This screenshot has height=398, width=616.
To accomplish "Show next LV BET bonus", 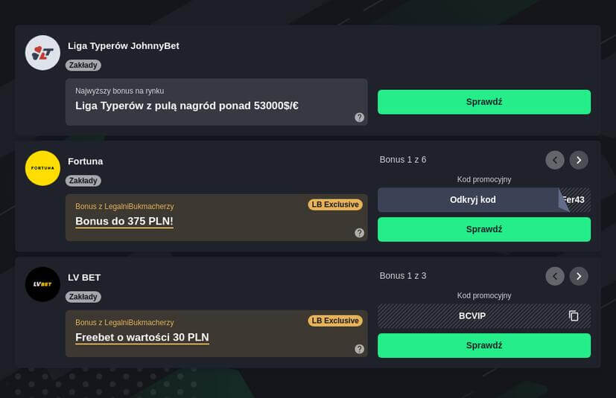I will click(x=579, y=276).
